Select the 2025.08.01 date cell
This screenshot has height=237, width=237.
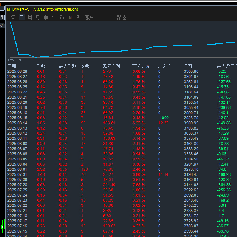17,169
